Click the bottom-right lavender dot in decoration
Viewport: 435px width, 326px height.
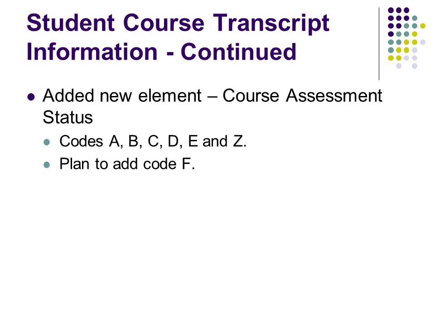[415, 66]
